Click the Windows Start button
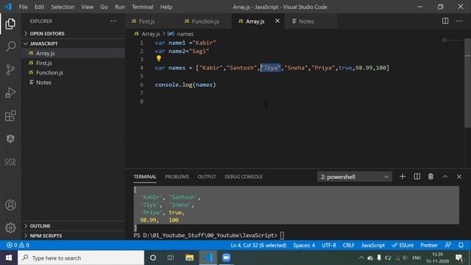 click(x=9, y=258)
